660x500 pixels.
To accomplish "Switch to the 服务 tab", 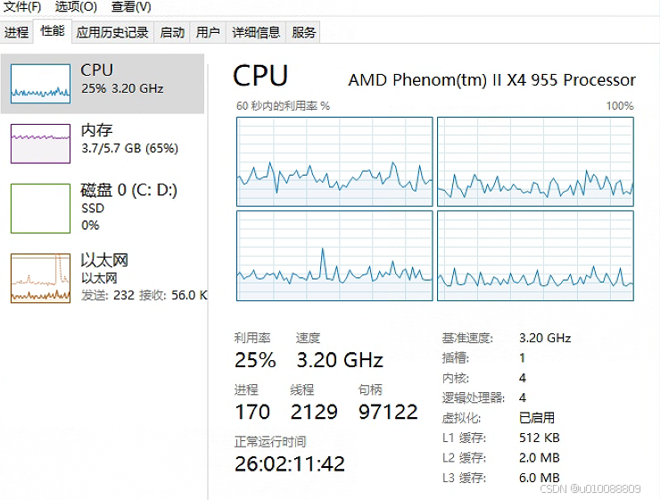I will click(x=303, y=32).
